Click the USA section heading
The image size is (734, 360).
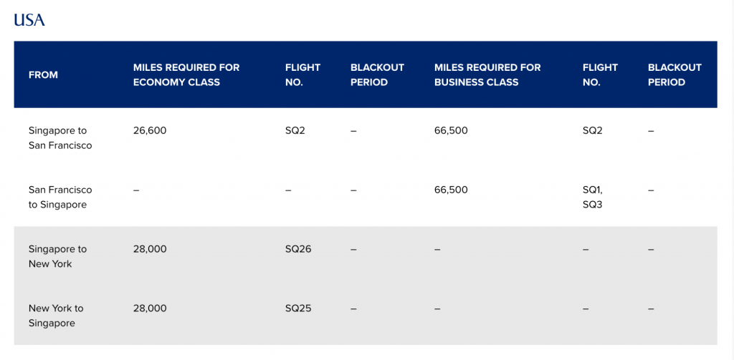(x=29, y=19)
